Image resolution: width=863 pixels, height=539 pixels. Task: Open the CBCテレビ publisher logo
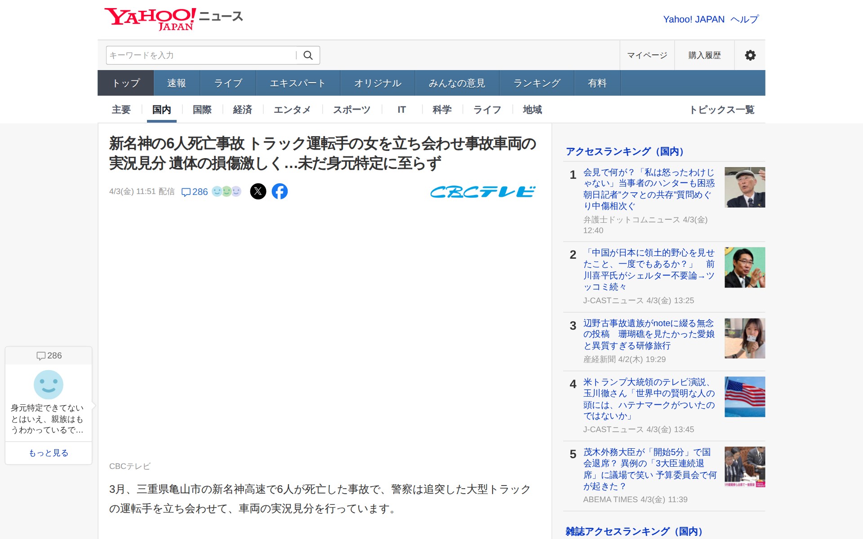tap(483, 192)
